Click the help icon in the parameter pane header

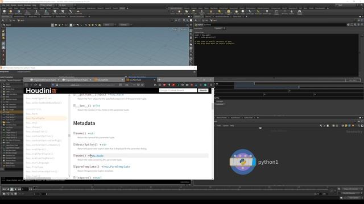(x=362, y=25)
